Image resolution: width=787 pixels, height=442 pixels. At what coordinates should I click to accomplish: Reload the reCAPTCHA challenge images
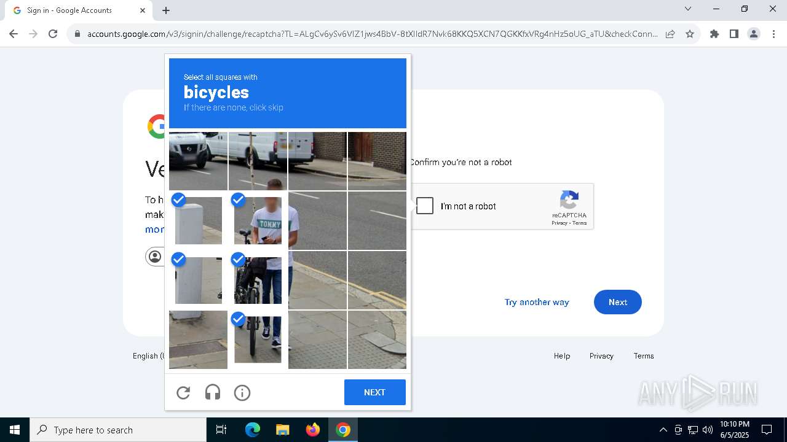[183, 393]
